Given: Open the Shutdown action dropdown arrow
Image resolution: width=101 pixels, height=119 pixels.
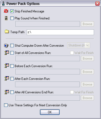Looking at the screenshot, I should tap(87, 45).
